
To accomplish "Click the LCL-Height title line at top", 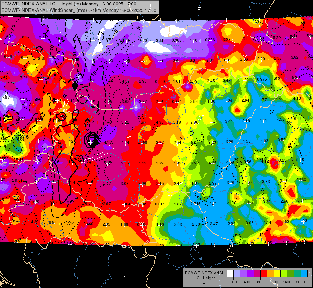I will (69, 4).
